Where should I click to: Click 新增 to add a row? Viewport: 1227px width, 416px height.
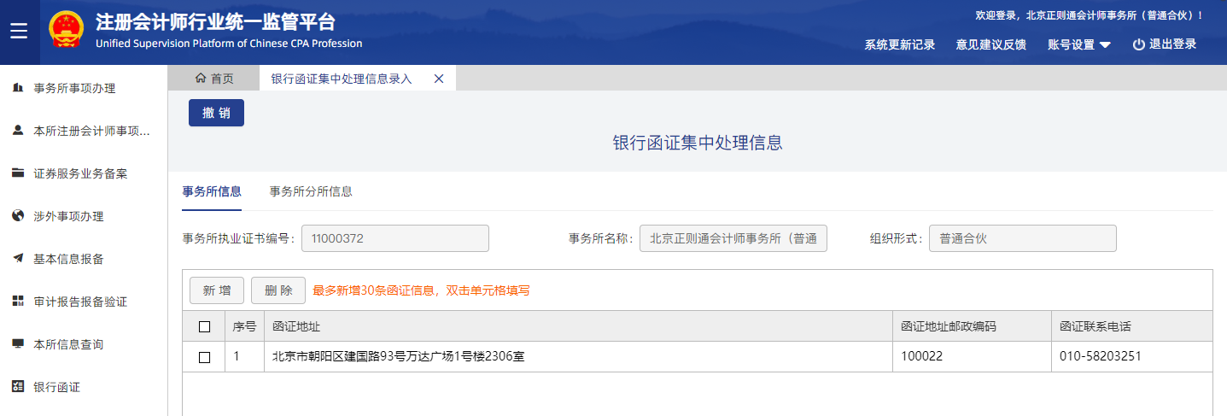tap(216, 290)
